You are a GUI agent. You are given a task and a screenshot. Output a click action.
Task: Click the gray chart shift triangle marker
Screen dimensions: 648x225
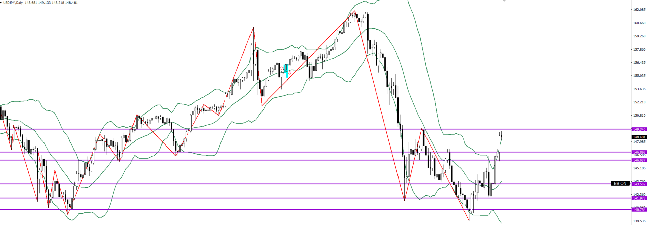[x=504, y=1]
